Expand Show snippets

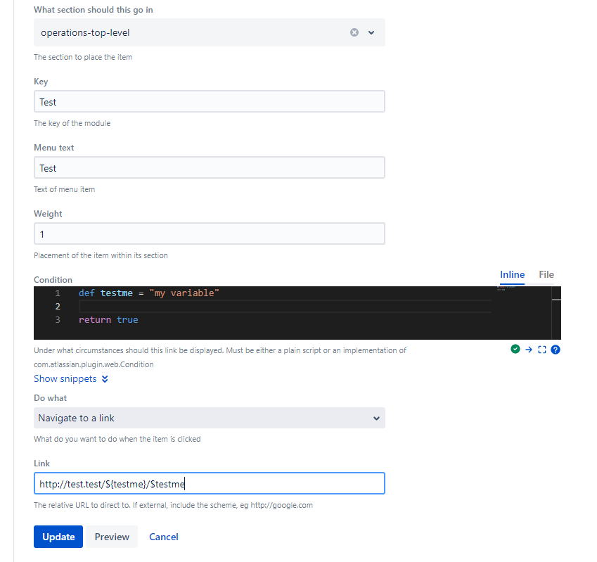pos(71,379)
